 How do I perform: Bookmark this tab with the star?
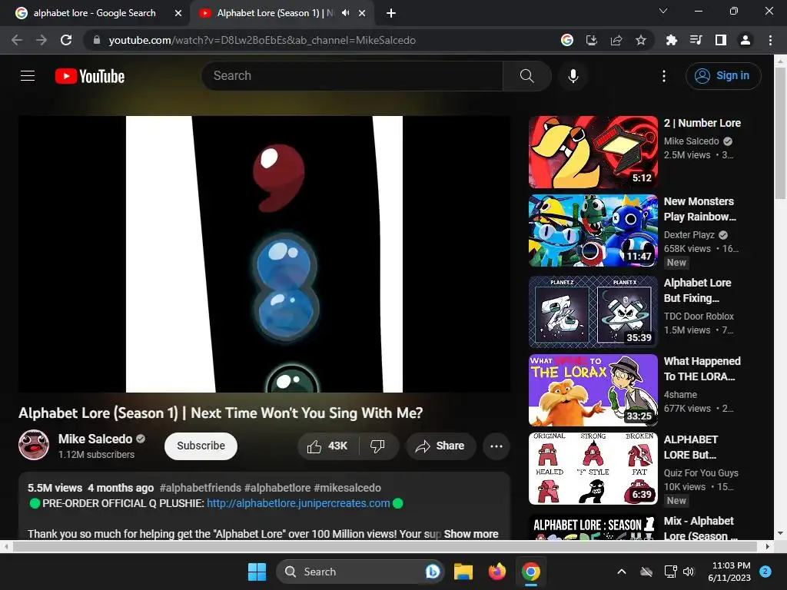click(x=641, y=40)
